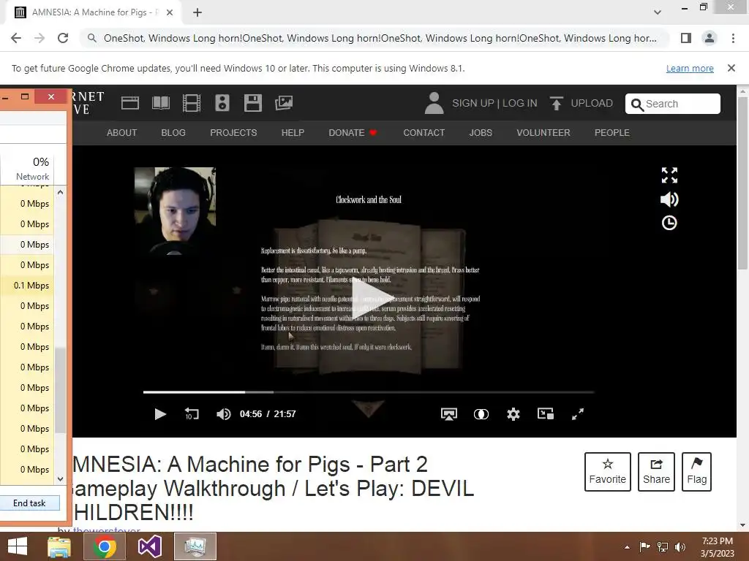
Task: Open the HELP menu item
Action: 293,133
